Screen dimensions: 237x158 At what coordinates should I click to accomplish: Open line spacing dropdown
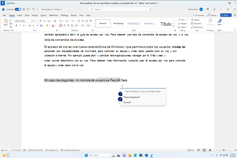77,25
